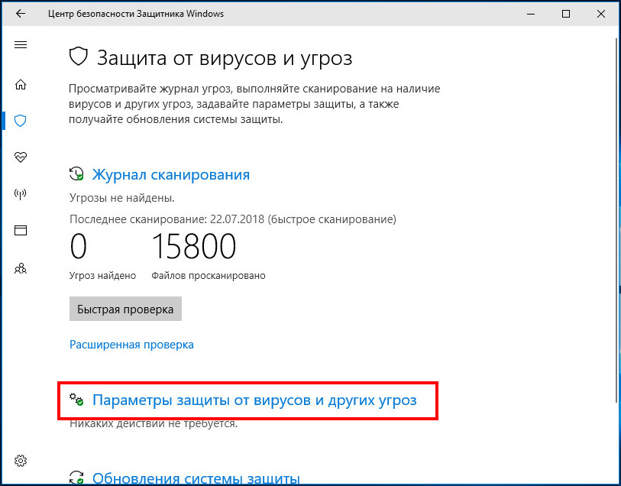Click the shield icon beside the page heading
This screenshot has height=486, width=621.
78,57
